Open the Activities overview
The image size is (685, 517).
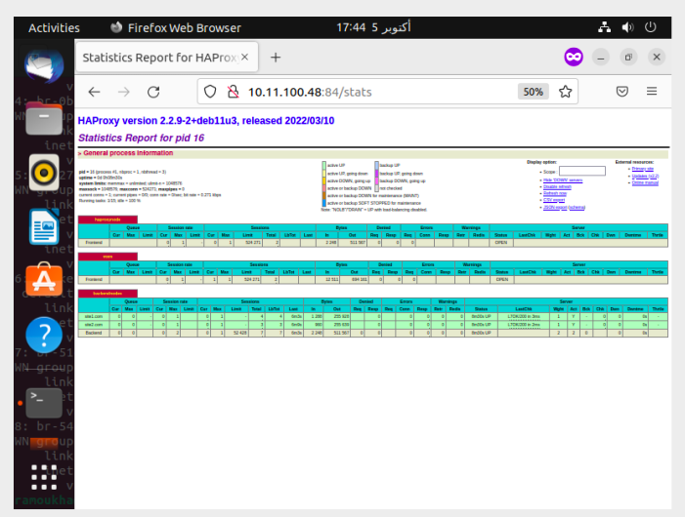point(54,28)
